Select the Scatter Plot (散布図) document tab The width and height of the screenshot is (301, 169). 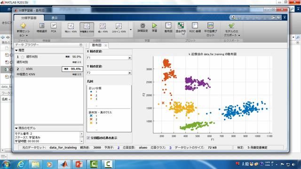pos(96,45)
